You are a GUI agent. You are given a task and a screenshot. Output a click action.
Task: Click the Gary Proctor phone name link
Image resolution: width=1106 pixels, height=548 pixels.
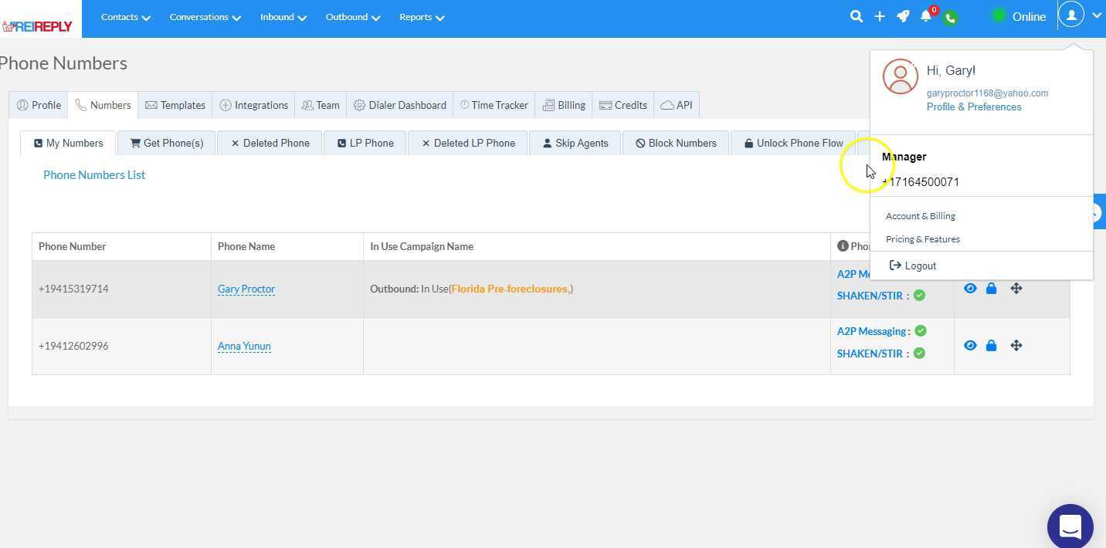coord(246,289)
